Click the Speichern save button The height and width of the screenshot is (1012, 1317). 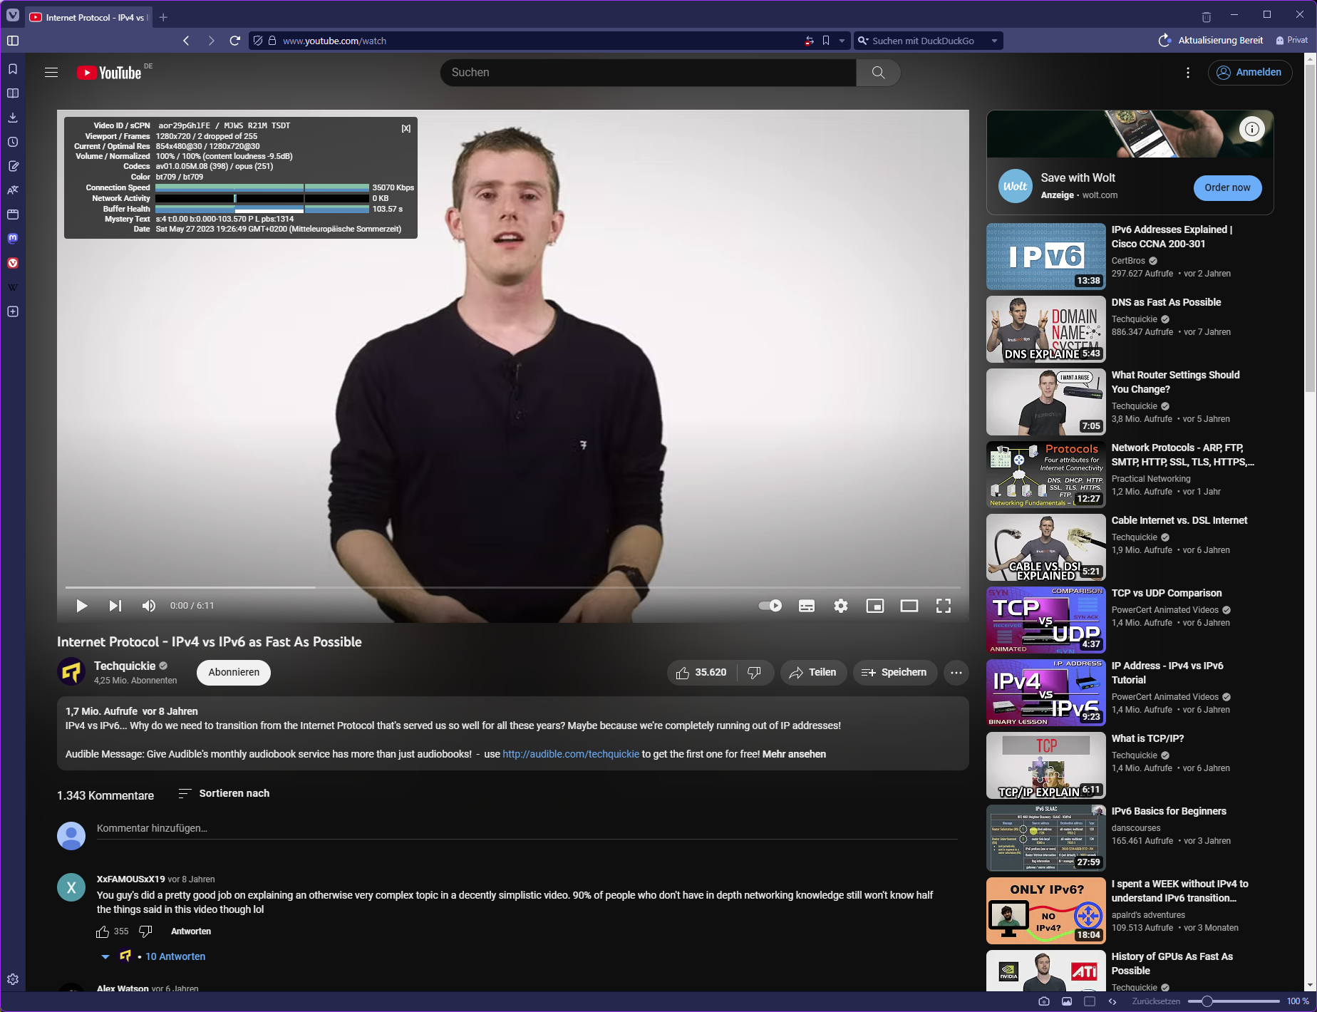coord(894,672)
